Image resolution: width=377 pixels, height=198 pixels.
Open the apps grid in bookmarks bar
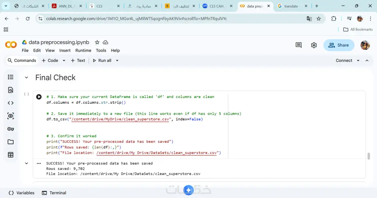coord(6,29)
